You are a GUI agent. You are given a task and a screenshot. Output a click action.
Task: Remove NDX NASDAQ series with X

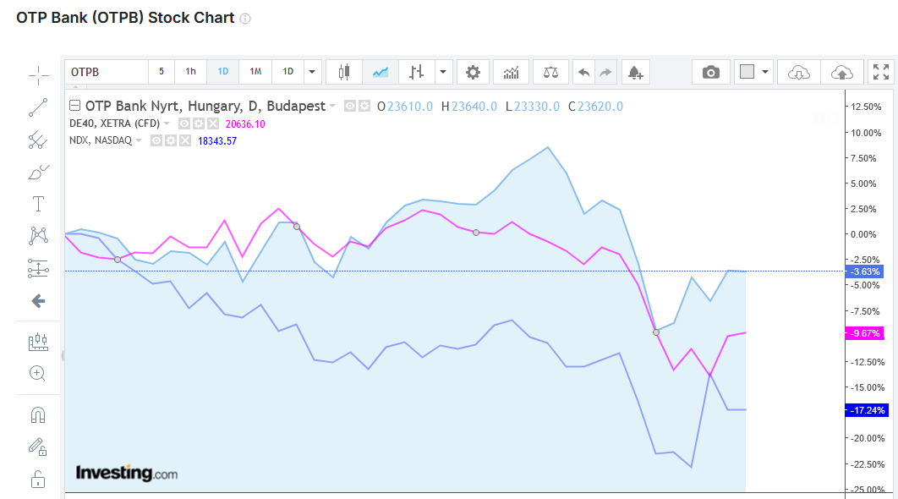click(185, 140)
